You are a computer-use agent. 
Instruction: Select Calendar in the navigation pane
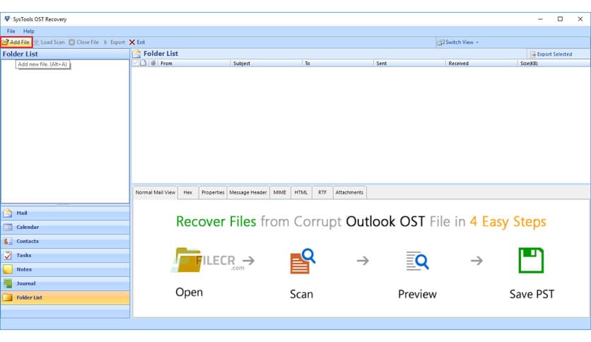point(65,227)
